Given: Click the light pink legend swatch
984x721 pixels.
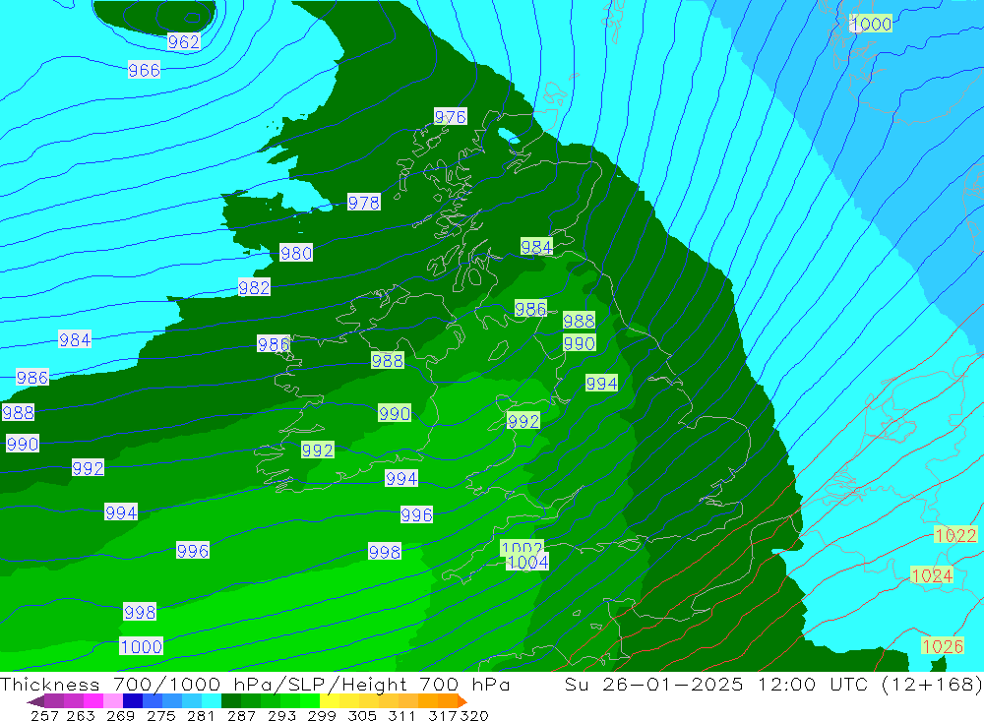Looking at the screenshot, I should (113, 700).
